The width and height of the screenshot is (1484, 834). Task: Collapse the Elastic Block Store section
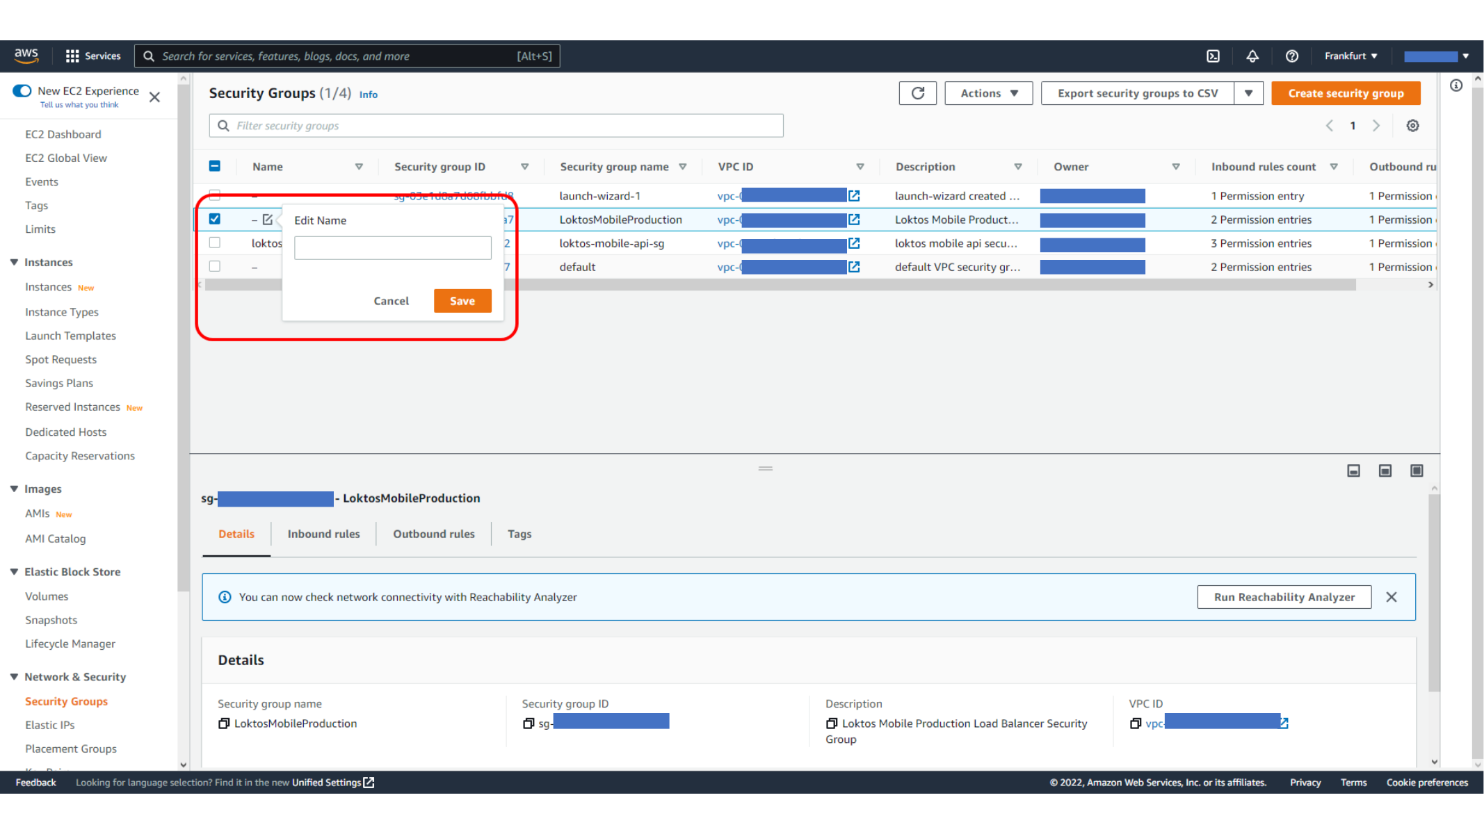point(14,571)
